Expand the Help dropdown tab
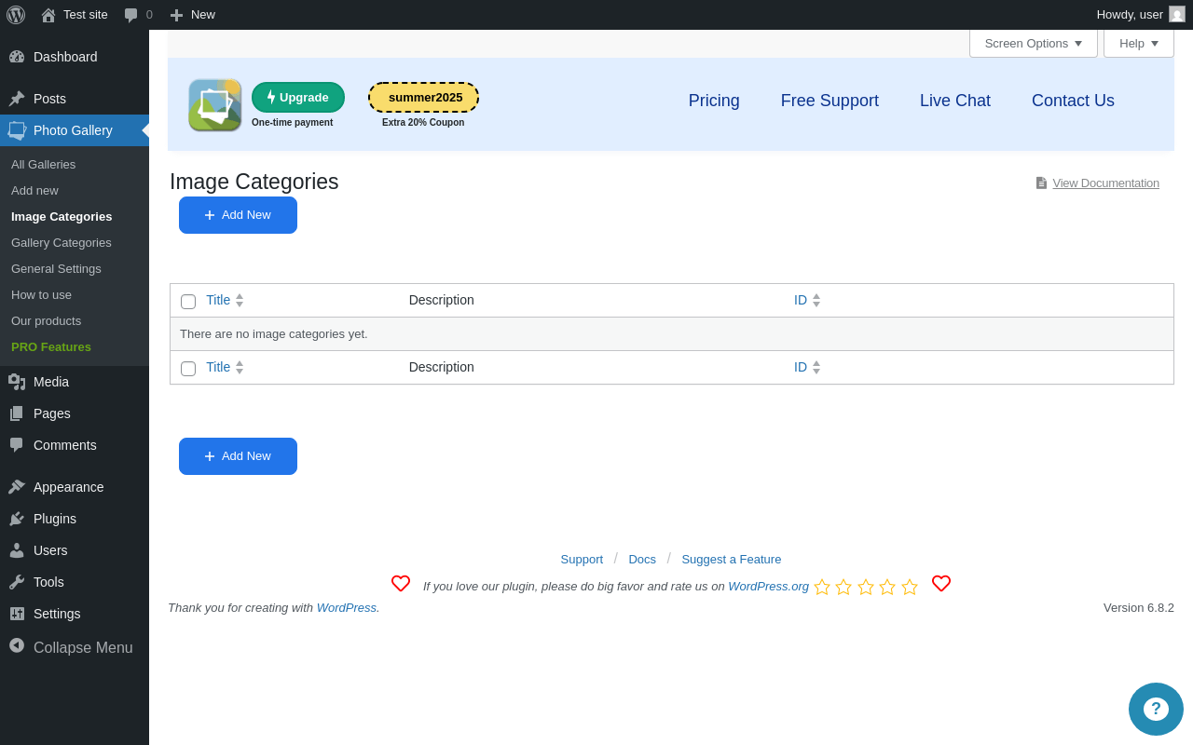The height and width of the screenshot is (745, 1193). (1139, 43)
